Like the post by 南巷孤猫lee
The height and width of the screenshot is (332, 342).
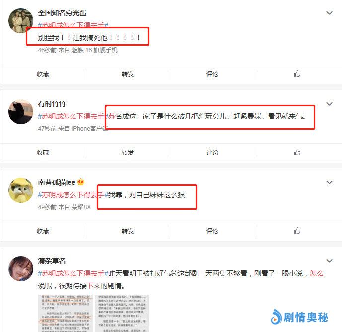pos(297,231)
